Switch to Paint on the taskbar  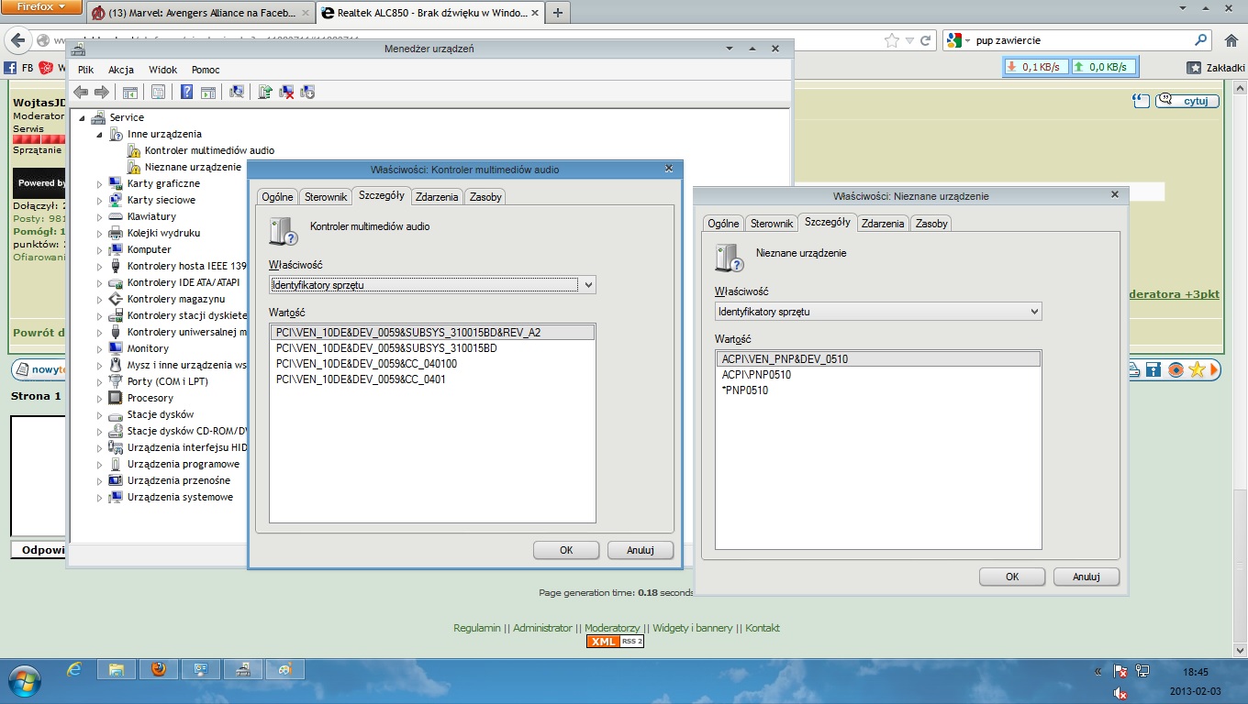pos(285,670)
